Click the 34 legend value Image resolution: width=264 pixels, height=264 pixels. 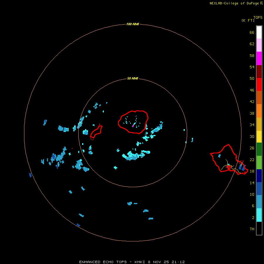click(x=252, y=125)
